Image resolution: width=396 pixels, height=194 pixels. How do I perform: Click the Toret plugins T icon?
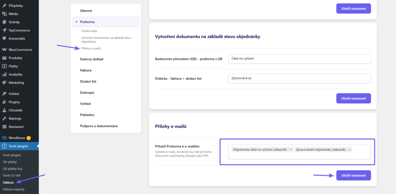pyautogui.click(x=4, y=146)
